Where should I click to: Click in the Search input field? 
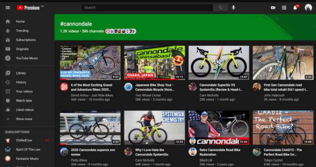(x=147, y=7)
